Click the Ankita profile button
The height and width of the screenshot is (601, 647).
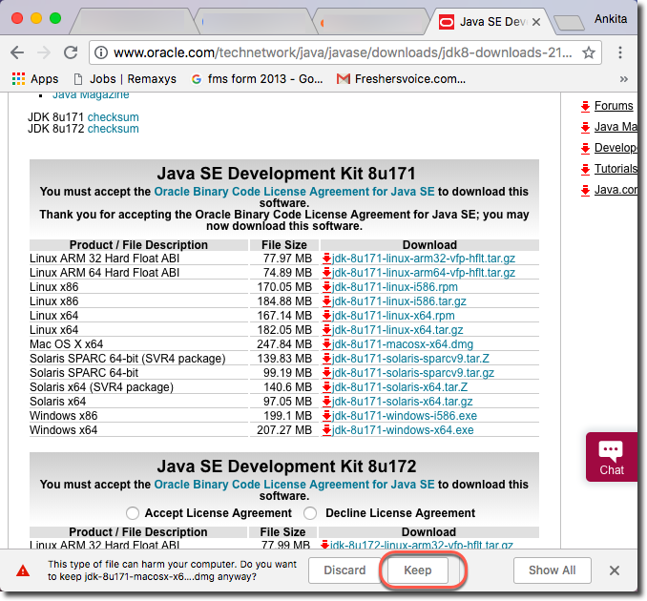click(611, 19)
